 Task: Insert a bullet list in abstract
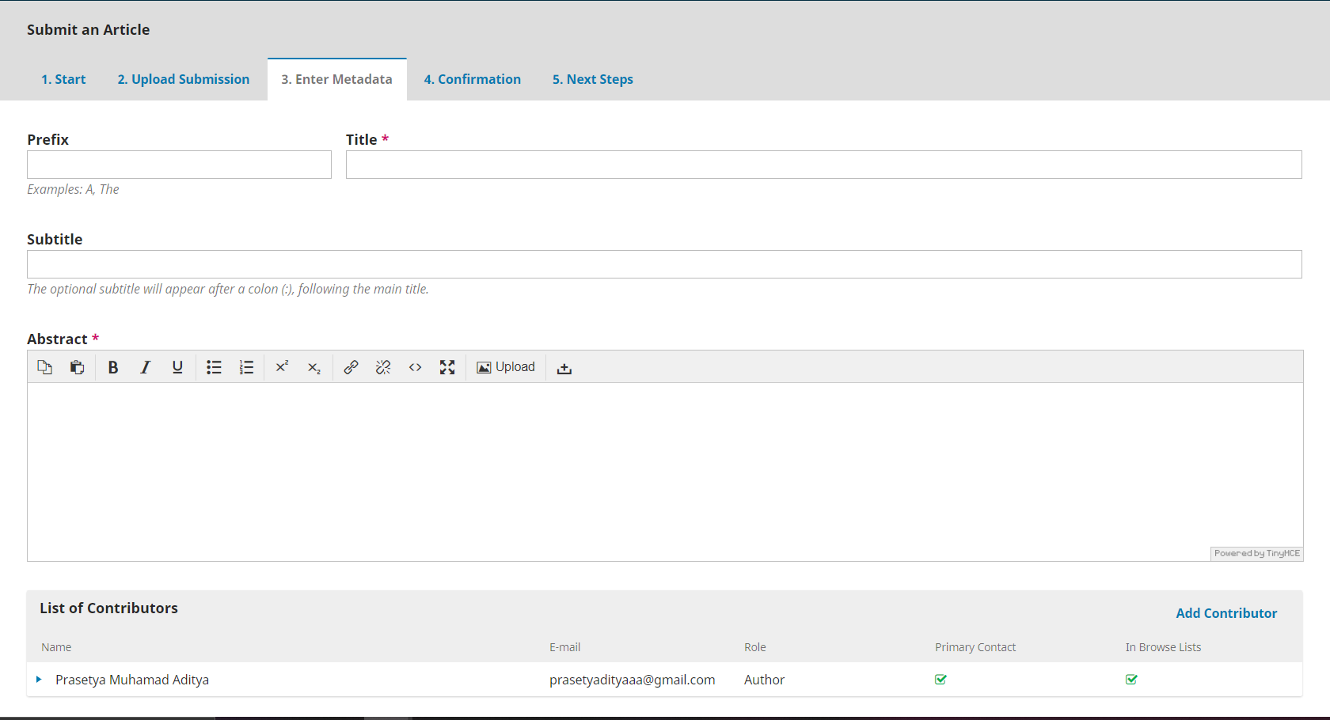point(214,367)
